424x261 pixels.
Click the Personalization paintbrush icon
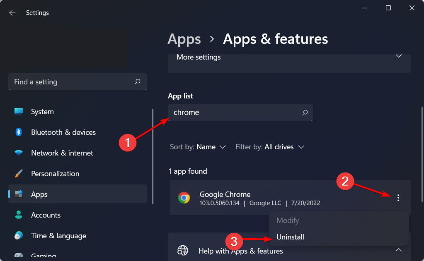pyautogui.click(x=19, y=173)
